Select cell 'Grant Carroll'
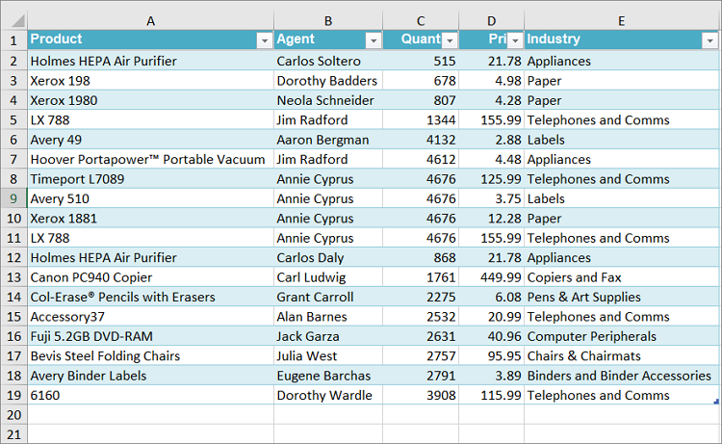Screen dimensions: 722x444 pos(328,297)
